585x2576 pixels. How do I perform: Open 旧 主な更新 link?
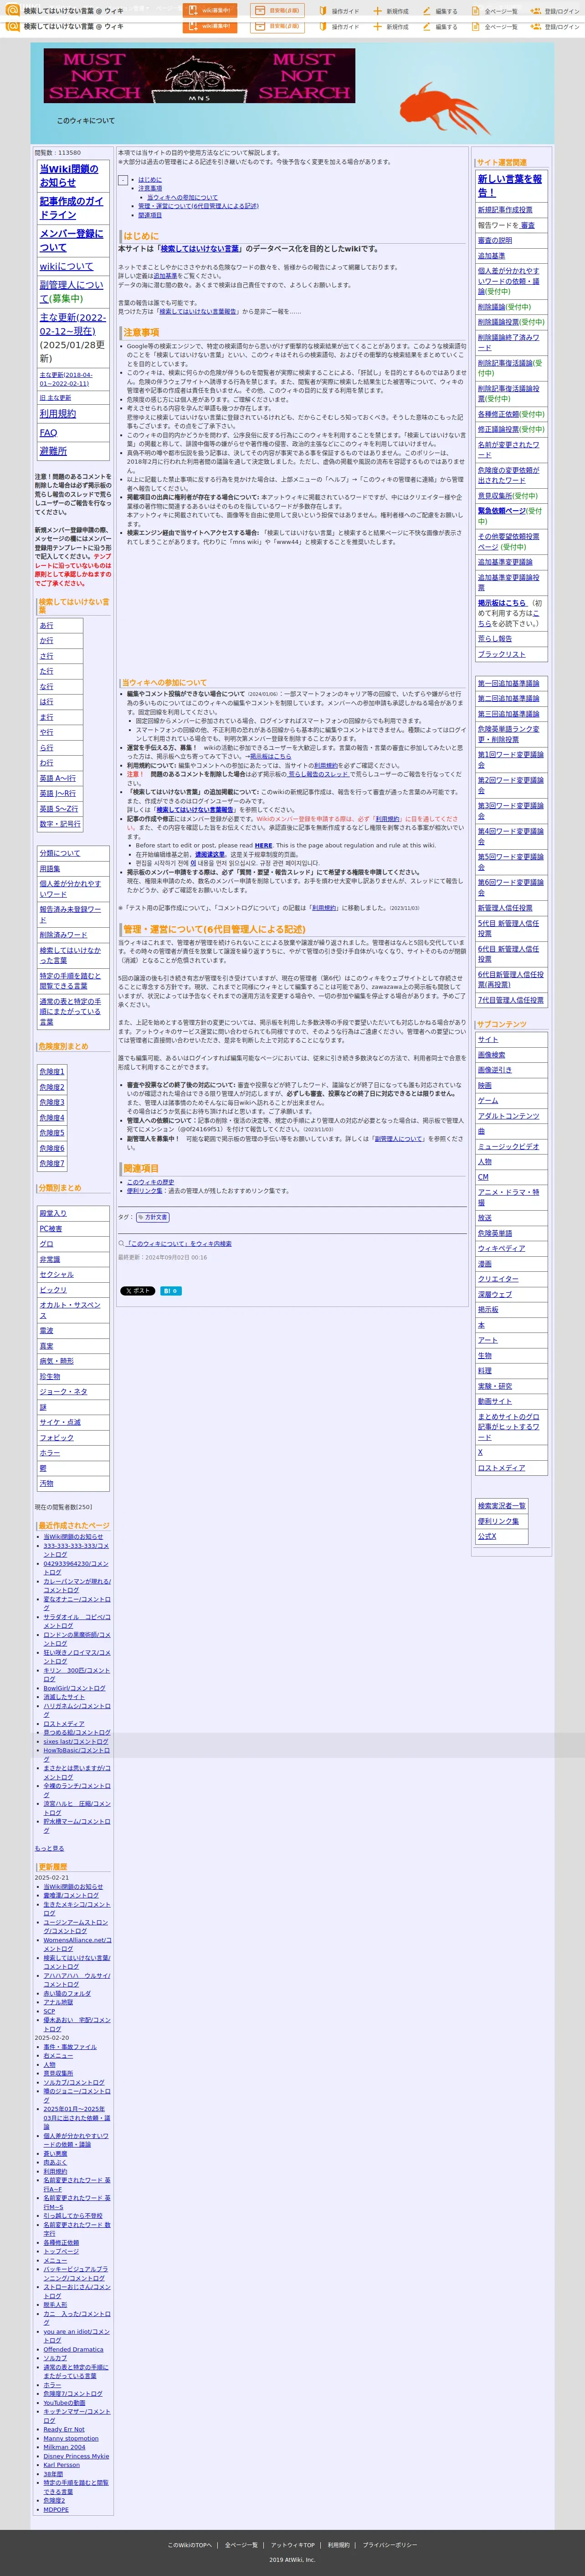coord(55,398)
